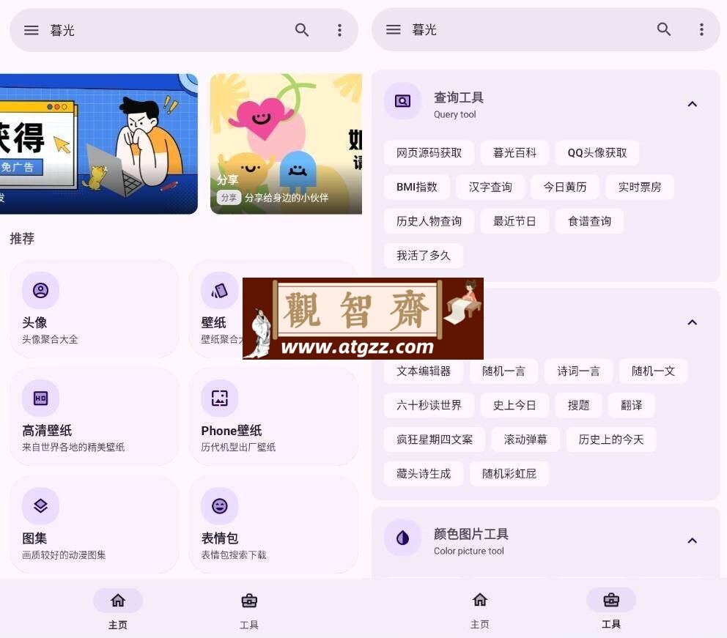This screenshot has height=638, width=727.
Task: Collapse the section containing 文本编辑器
Action: (x=693, y=322)
